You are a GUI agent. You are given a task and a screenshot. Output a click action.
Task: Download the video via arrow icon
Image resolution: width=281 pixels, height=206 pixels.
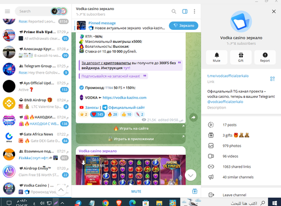83,163
